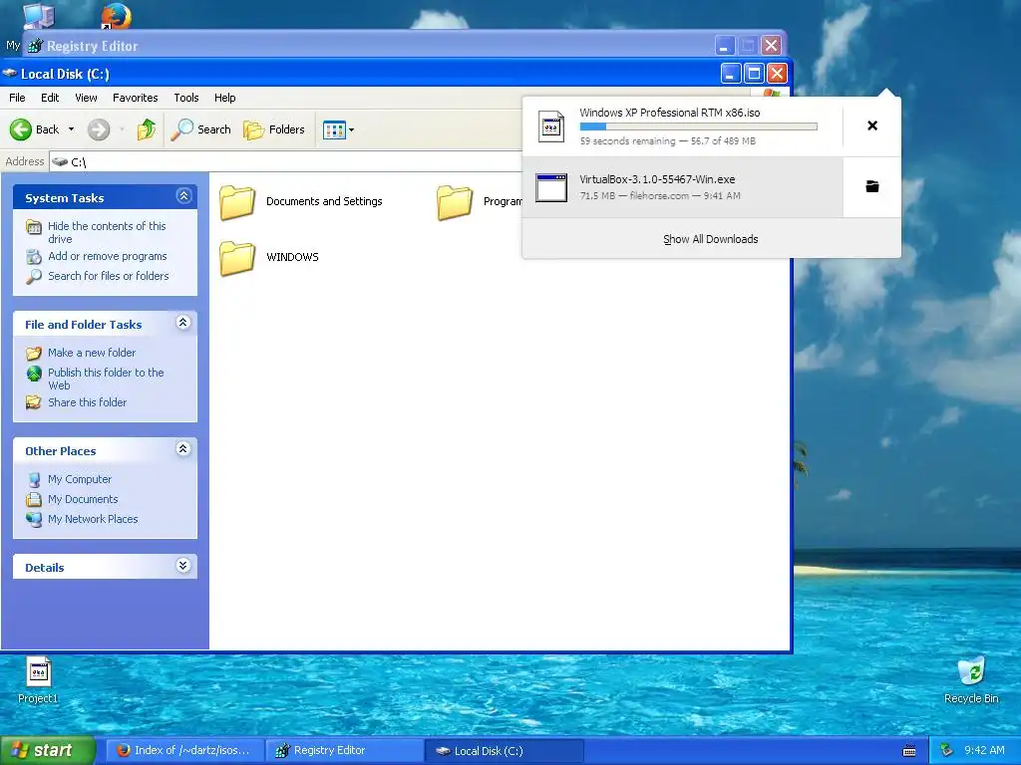Viewport: 1021px width, 765px height.
Task: Close the Registry Editor window
Action: point(771,46)
